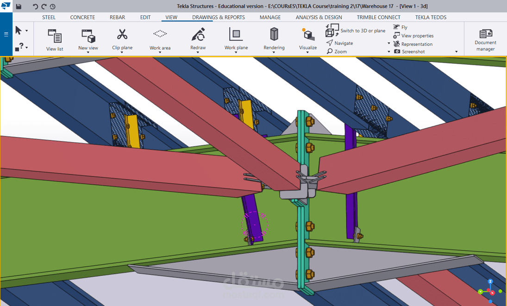The width and height of the screenshot is (507, 306).
Task: Click the Visualize icon
Action: [x=308, y=35]
